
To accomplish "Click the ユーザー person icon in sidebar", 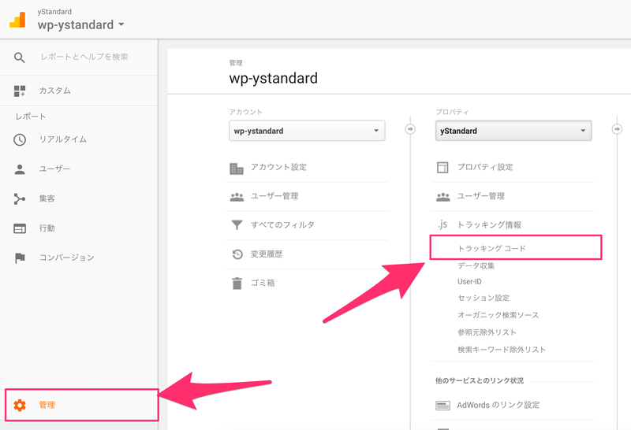I will click(20, 169).
